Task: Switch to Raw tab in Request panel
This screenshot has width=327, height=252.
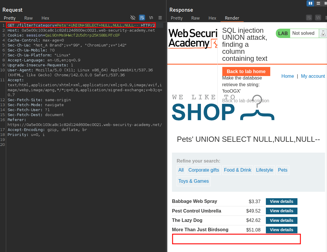Action: [x=28, y=18]
